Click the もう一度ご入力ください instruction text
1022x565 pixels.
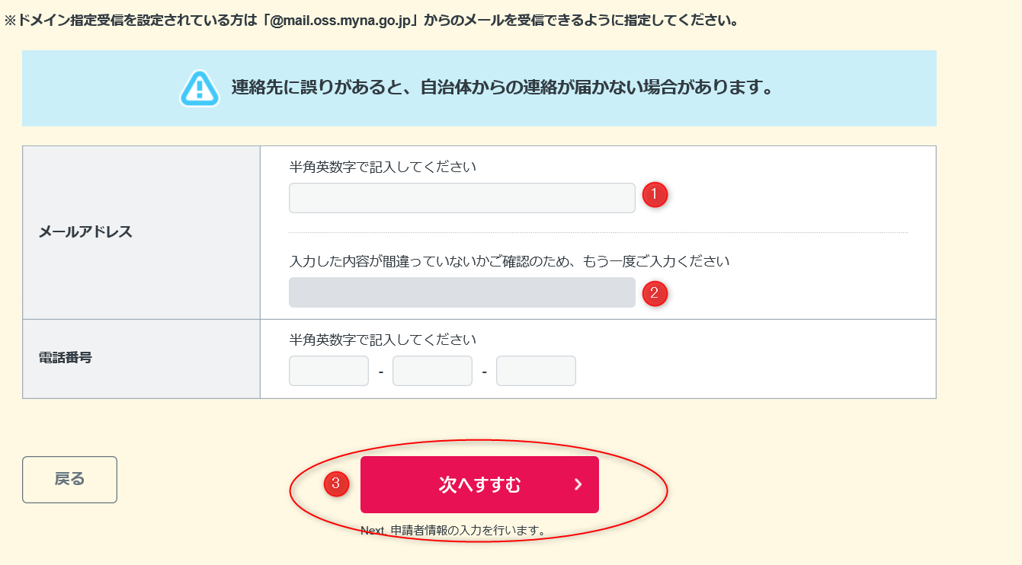(x=509, y=261)
